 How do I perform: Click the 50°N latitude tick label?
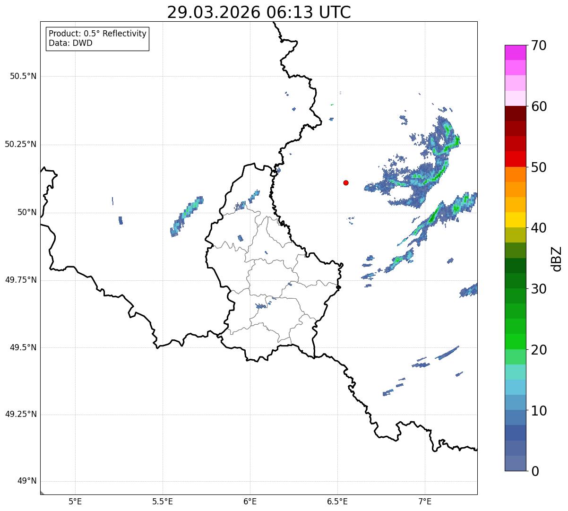tap(27, 212)
